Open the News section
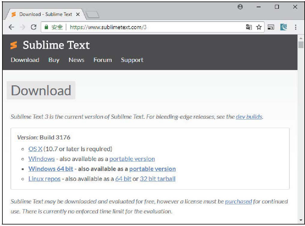305x226 pixels. click(77, 60)
